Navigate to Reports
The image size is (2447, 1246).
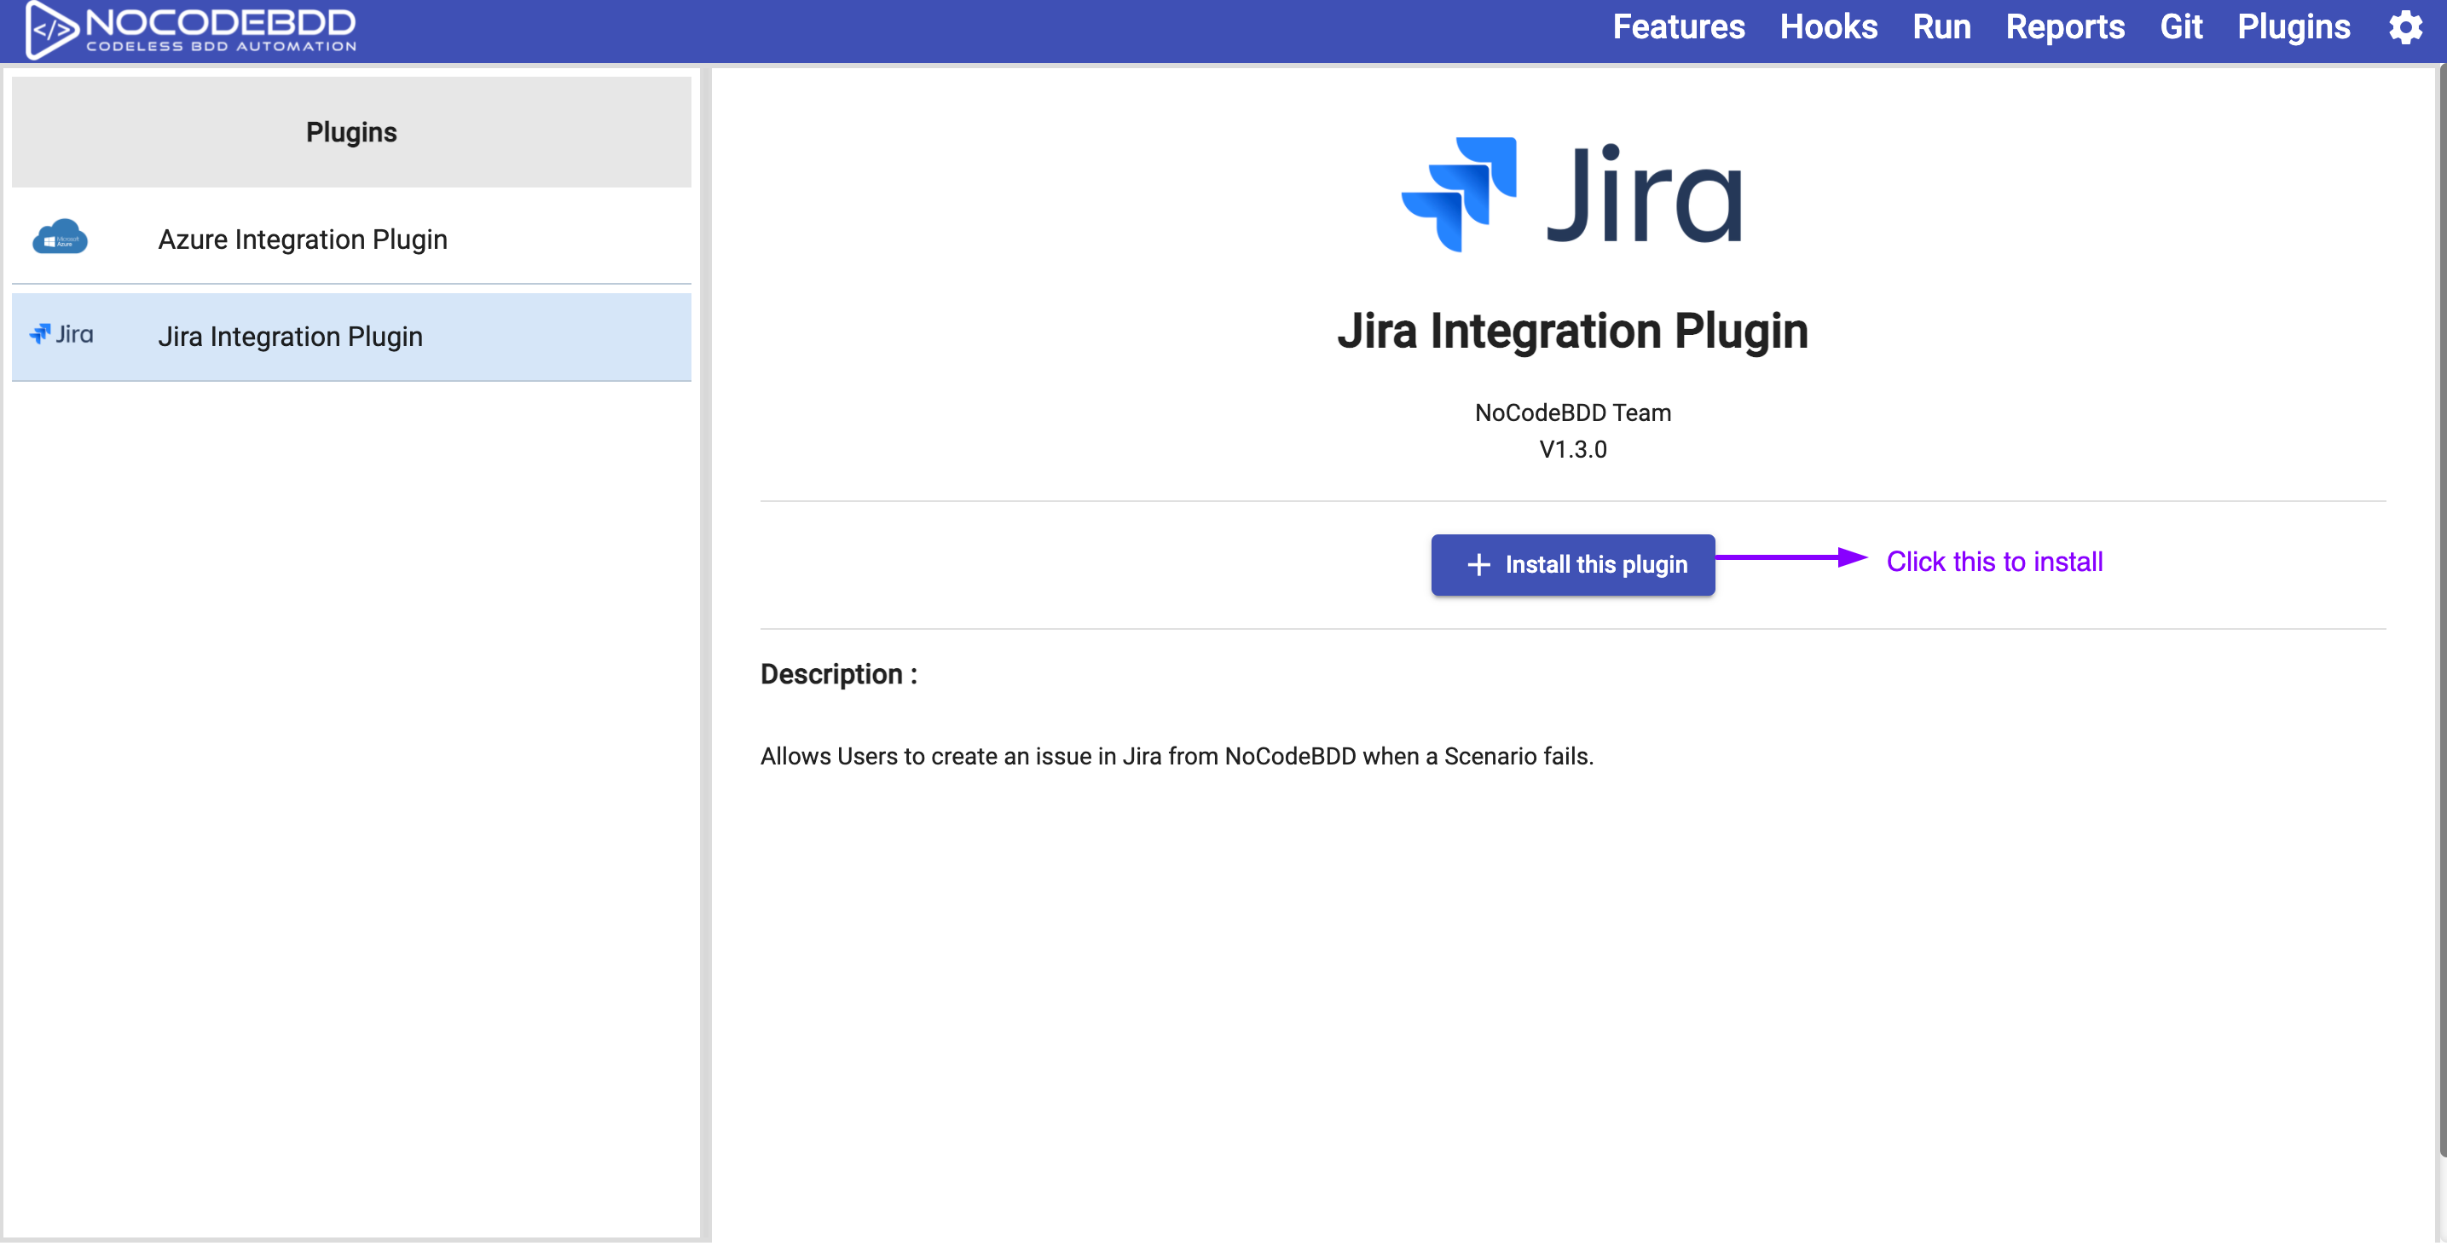[x=2066, y=26]
